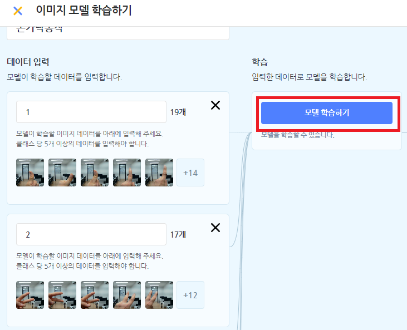The image size is (407, 330).
Task: Click the 이미지 모델 학습하기 title
Action: click(84, 11)
